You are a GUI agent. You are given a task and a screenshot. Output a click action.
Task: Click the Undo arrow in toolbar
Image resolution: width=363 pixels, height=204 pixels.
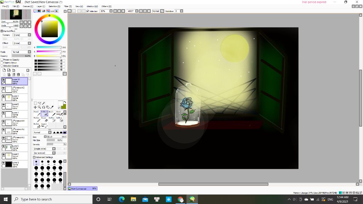(69, 11)
